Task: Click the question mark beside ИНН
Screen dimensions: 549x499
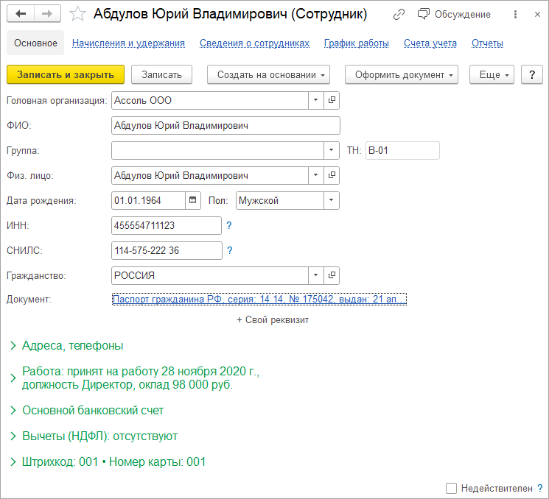Action: tap(229, 226)
